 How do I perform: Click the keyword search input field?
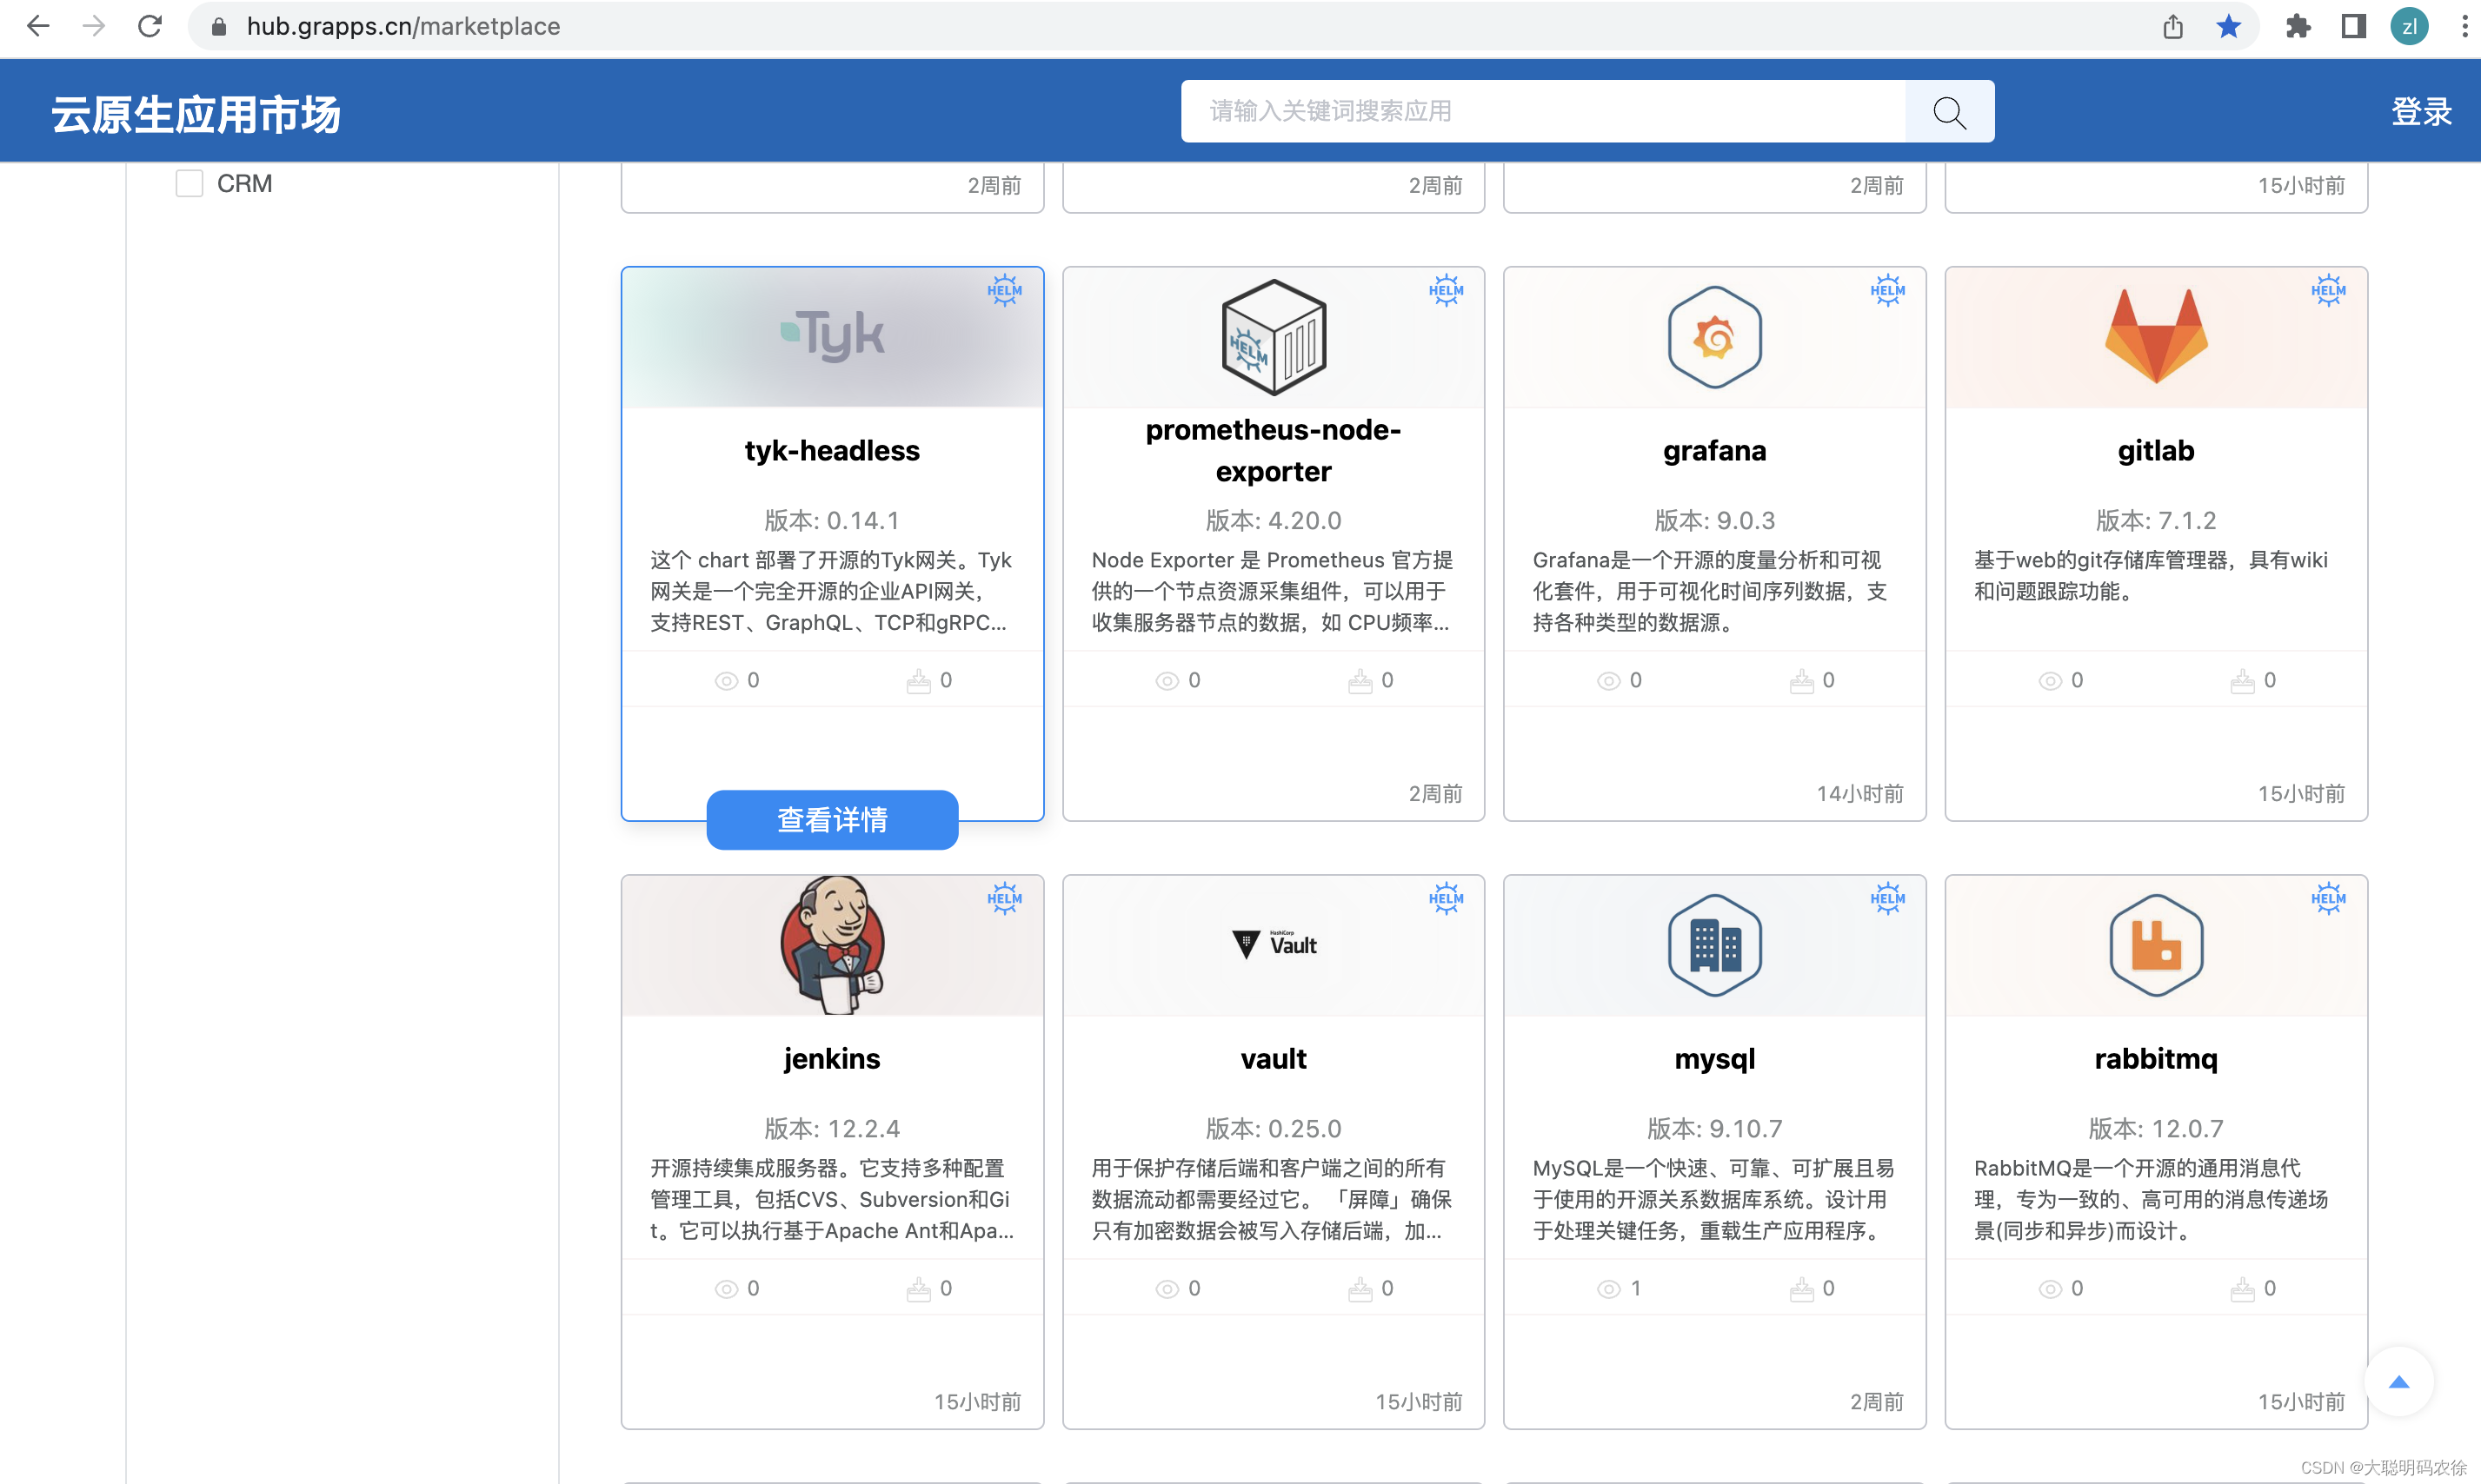(x=1540, y=111)
